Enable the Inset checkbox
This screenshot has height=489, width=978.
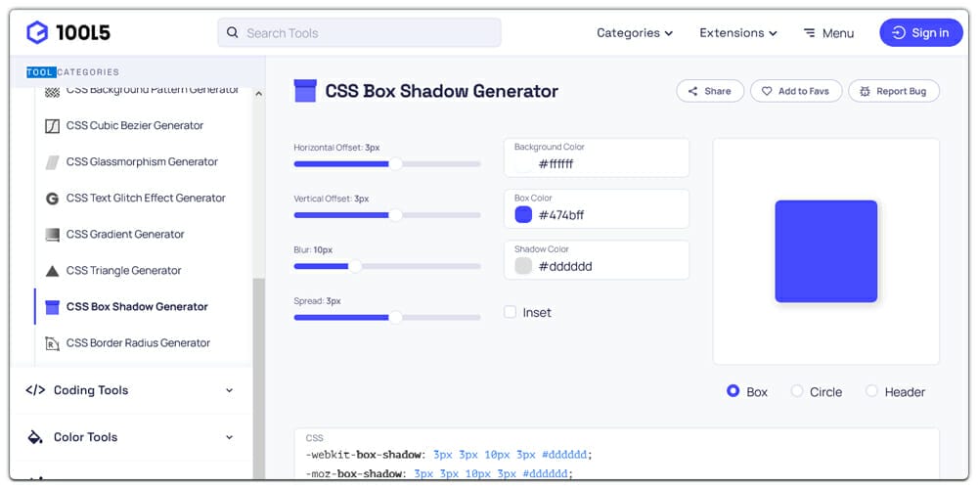click(x=511, y=312)
